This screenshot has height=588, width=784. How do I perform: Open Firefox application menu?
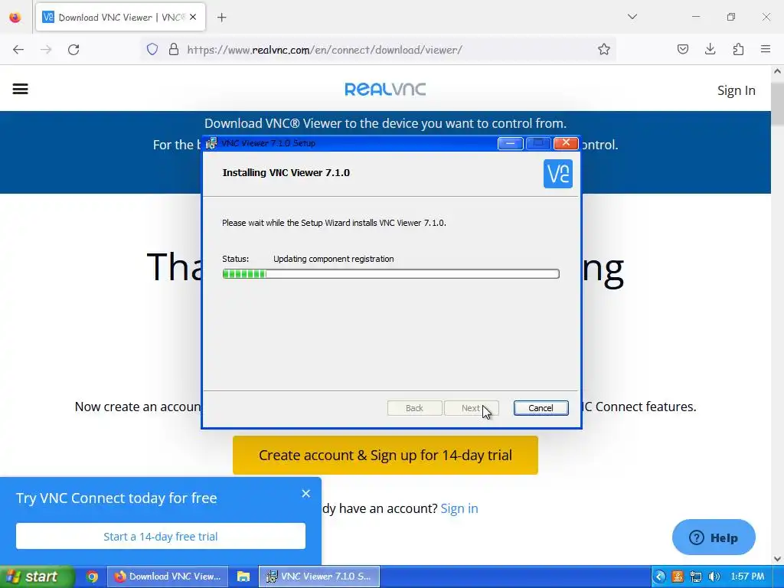click(766, 49)
